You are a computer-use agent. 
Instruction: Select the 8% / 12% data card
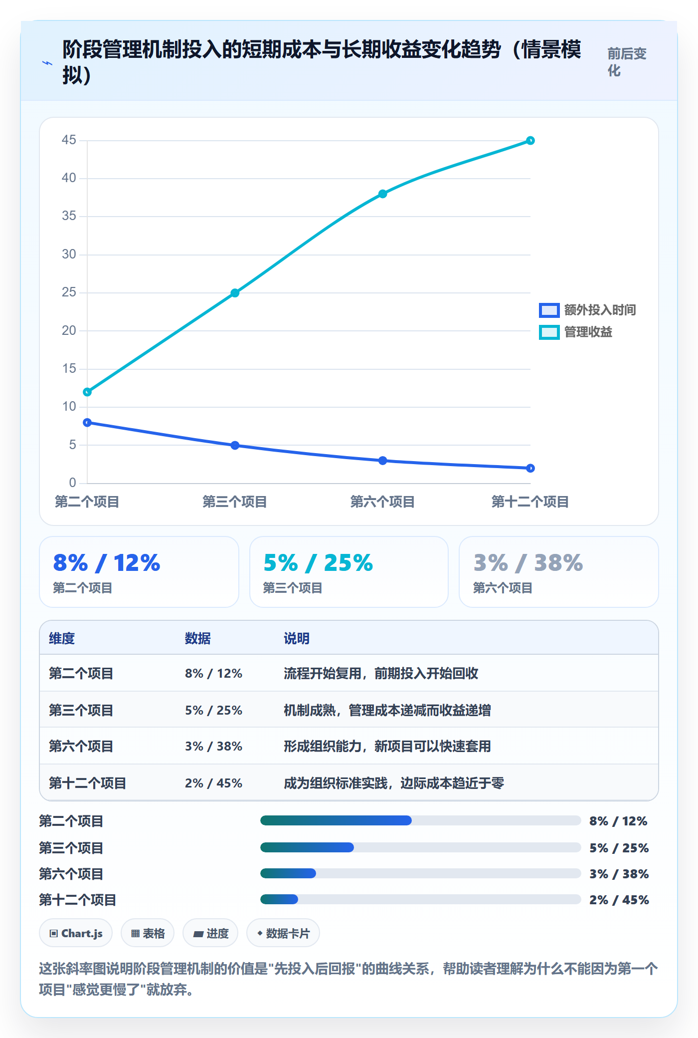pos(139,572)
